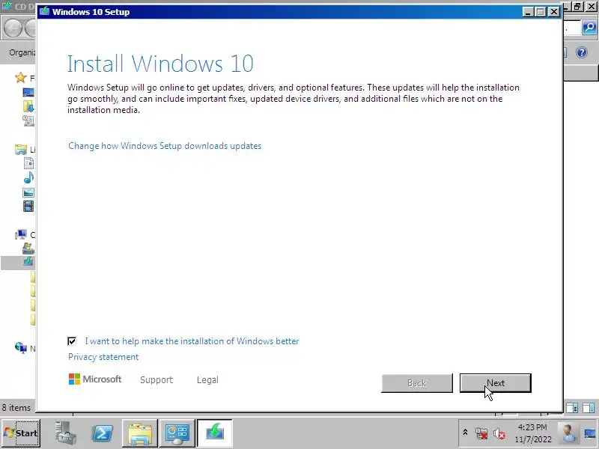Click the Show desktop monitor icon
Screen dimensions: 599x449
tap(590, 433)
